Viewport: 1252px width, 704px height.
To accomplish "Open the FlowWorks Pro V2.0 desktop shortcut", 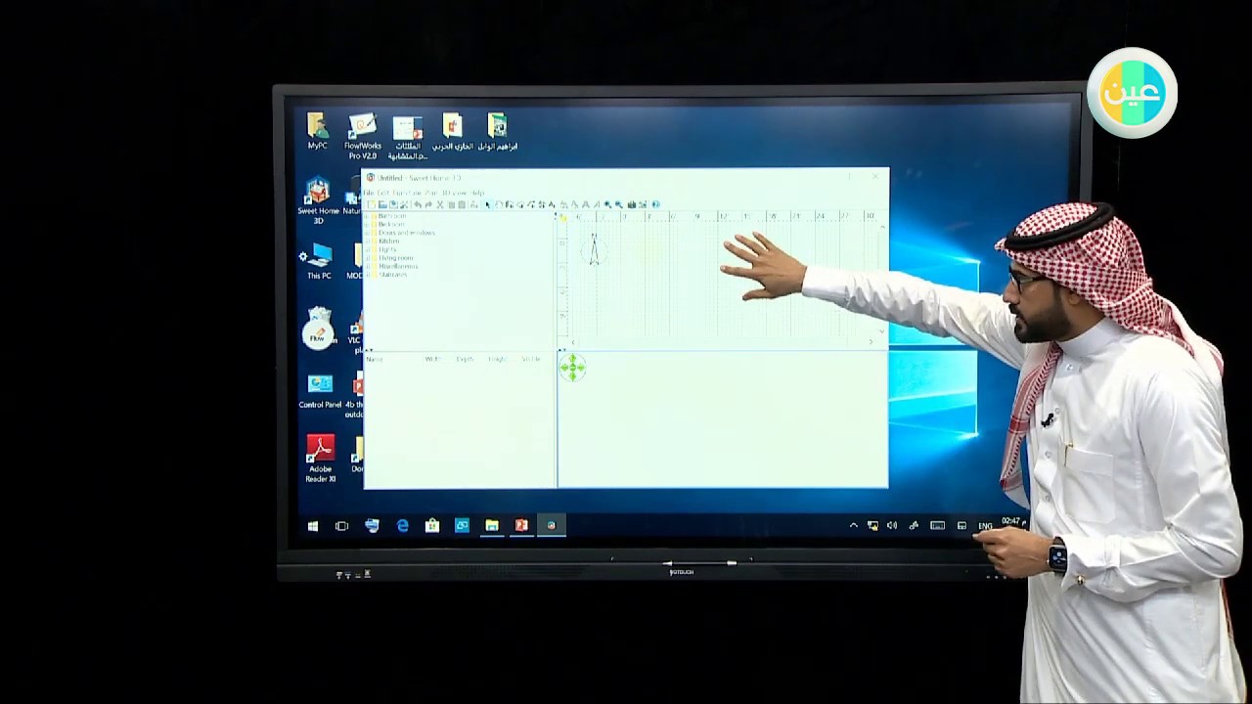I will tap(363, 137).
